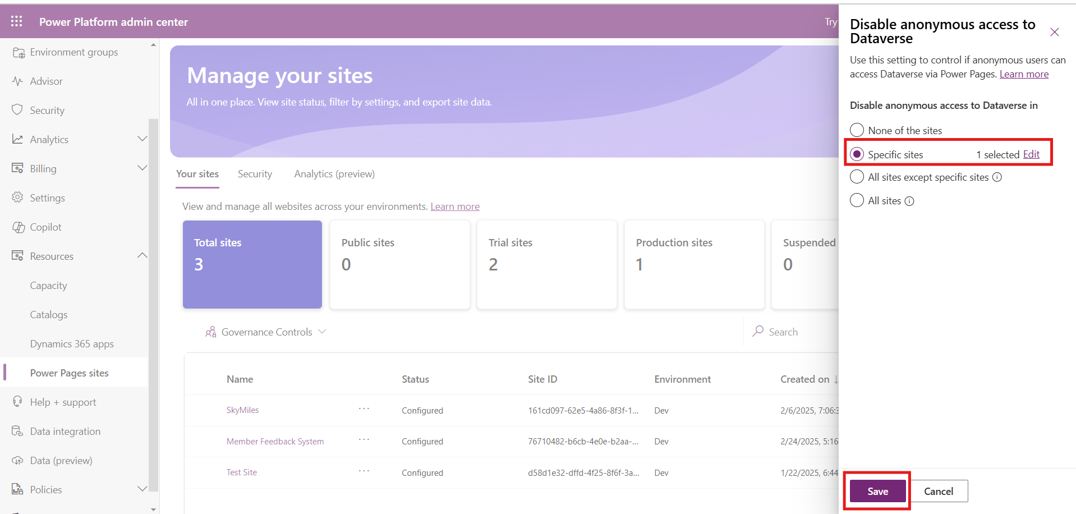Open the Governance Controls dropdown
This screenshot has height=514, width=1076.
click(266, 332)
